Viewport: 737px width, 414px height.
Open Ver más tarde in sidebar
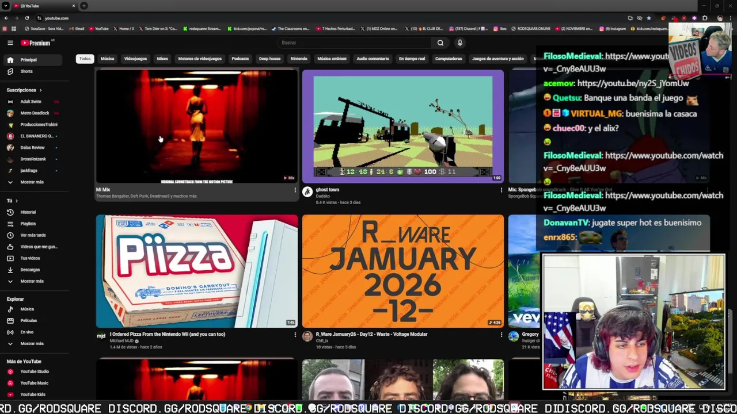(x=35, y=235)
